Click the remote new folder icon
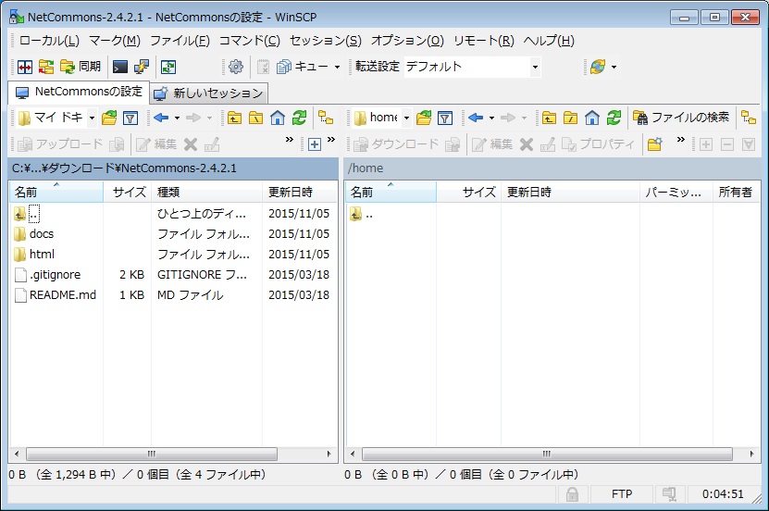The width and height of the screenshot is (769, 511). (x=655, y=144)
